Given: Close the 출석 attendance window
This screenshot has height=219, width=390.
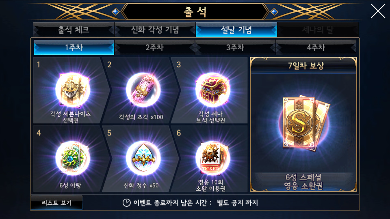Looking at the screenshot, I should coord(378,11).
